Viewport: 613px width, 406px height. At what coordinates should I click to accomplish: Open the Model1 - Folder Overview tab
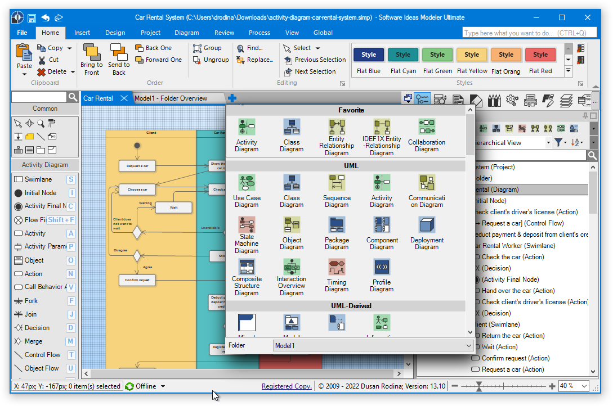(171, 98)
